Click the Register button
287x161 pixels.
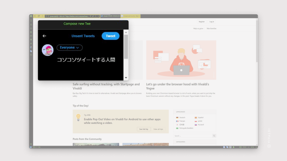[202, 22]
